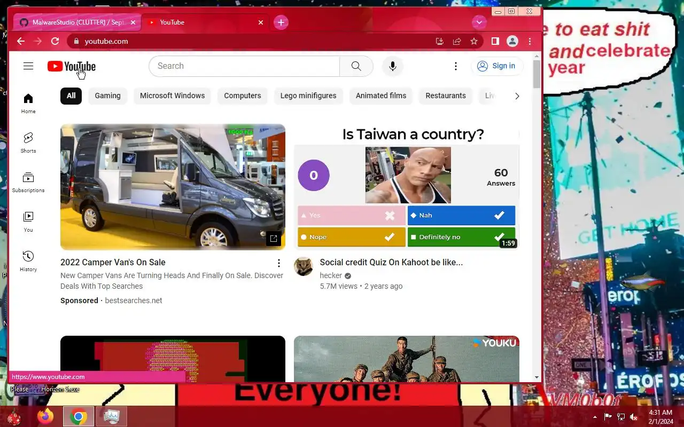Show hidden system tray icons

point(595,417)
